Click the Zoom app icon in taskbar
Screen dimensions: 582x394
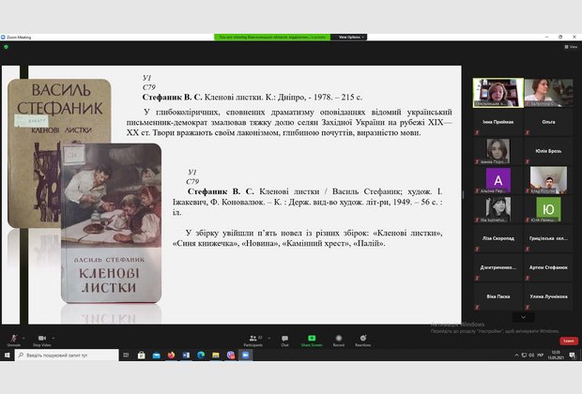pos(246,356)
